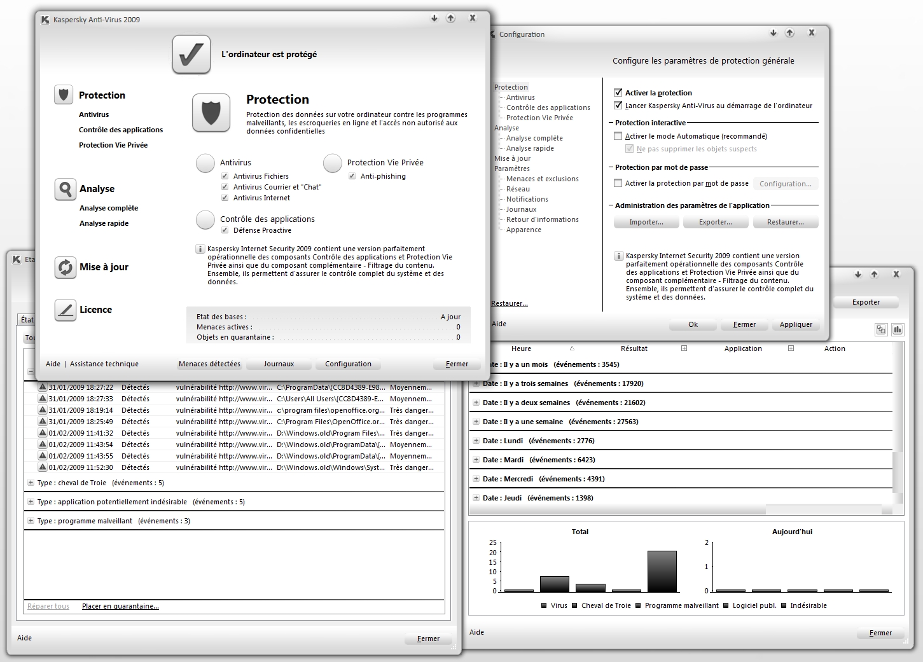Click warning icon for 01/02/2009 11:41:32 row
Viewport: 923px width, 662px height.
(x=43, y=432)
